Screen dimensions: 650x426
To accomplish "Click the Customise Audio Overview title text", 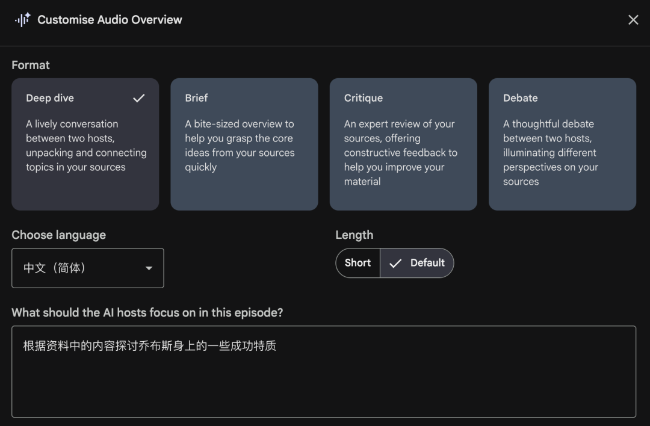I will (x=110, y=20).
